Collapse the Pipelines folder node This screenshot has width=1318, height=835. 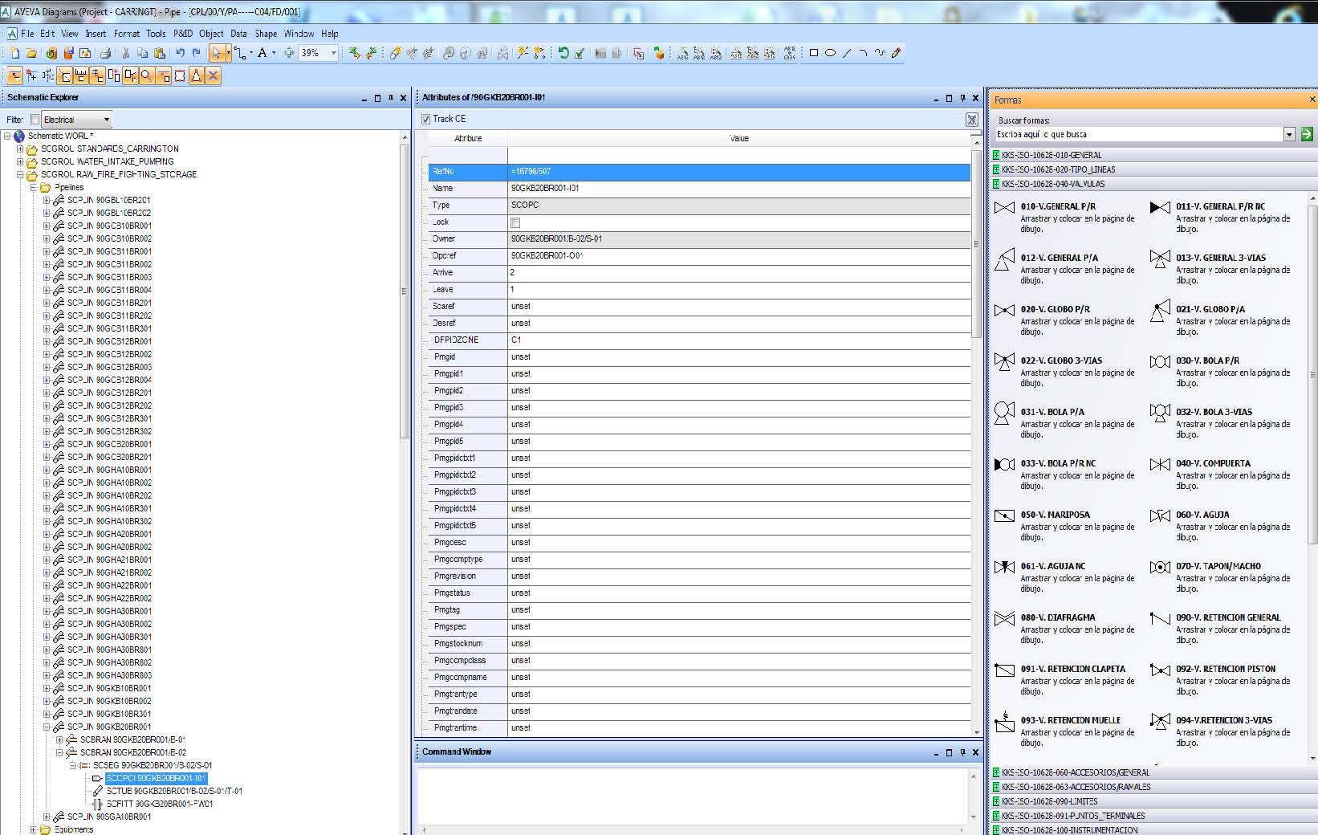pos(33,187)
